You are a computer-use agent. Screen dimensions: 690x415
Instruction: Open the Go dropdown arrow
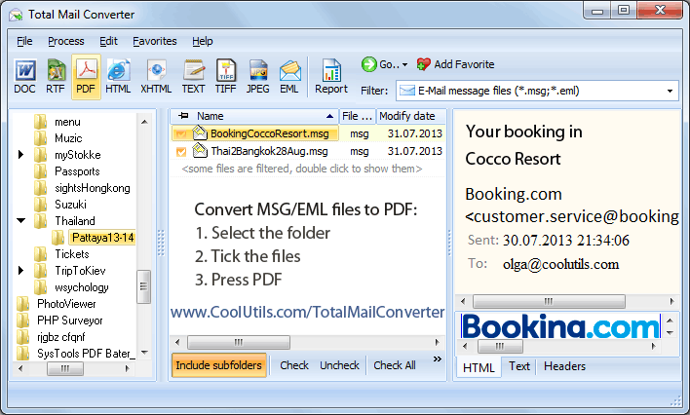coord(404,64)
